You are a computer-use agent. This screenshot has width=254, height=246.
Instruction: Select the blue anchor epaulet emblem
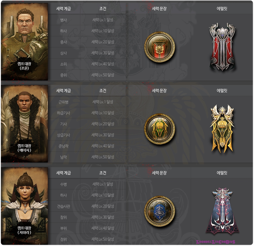tap(222, 211)
